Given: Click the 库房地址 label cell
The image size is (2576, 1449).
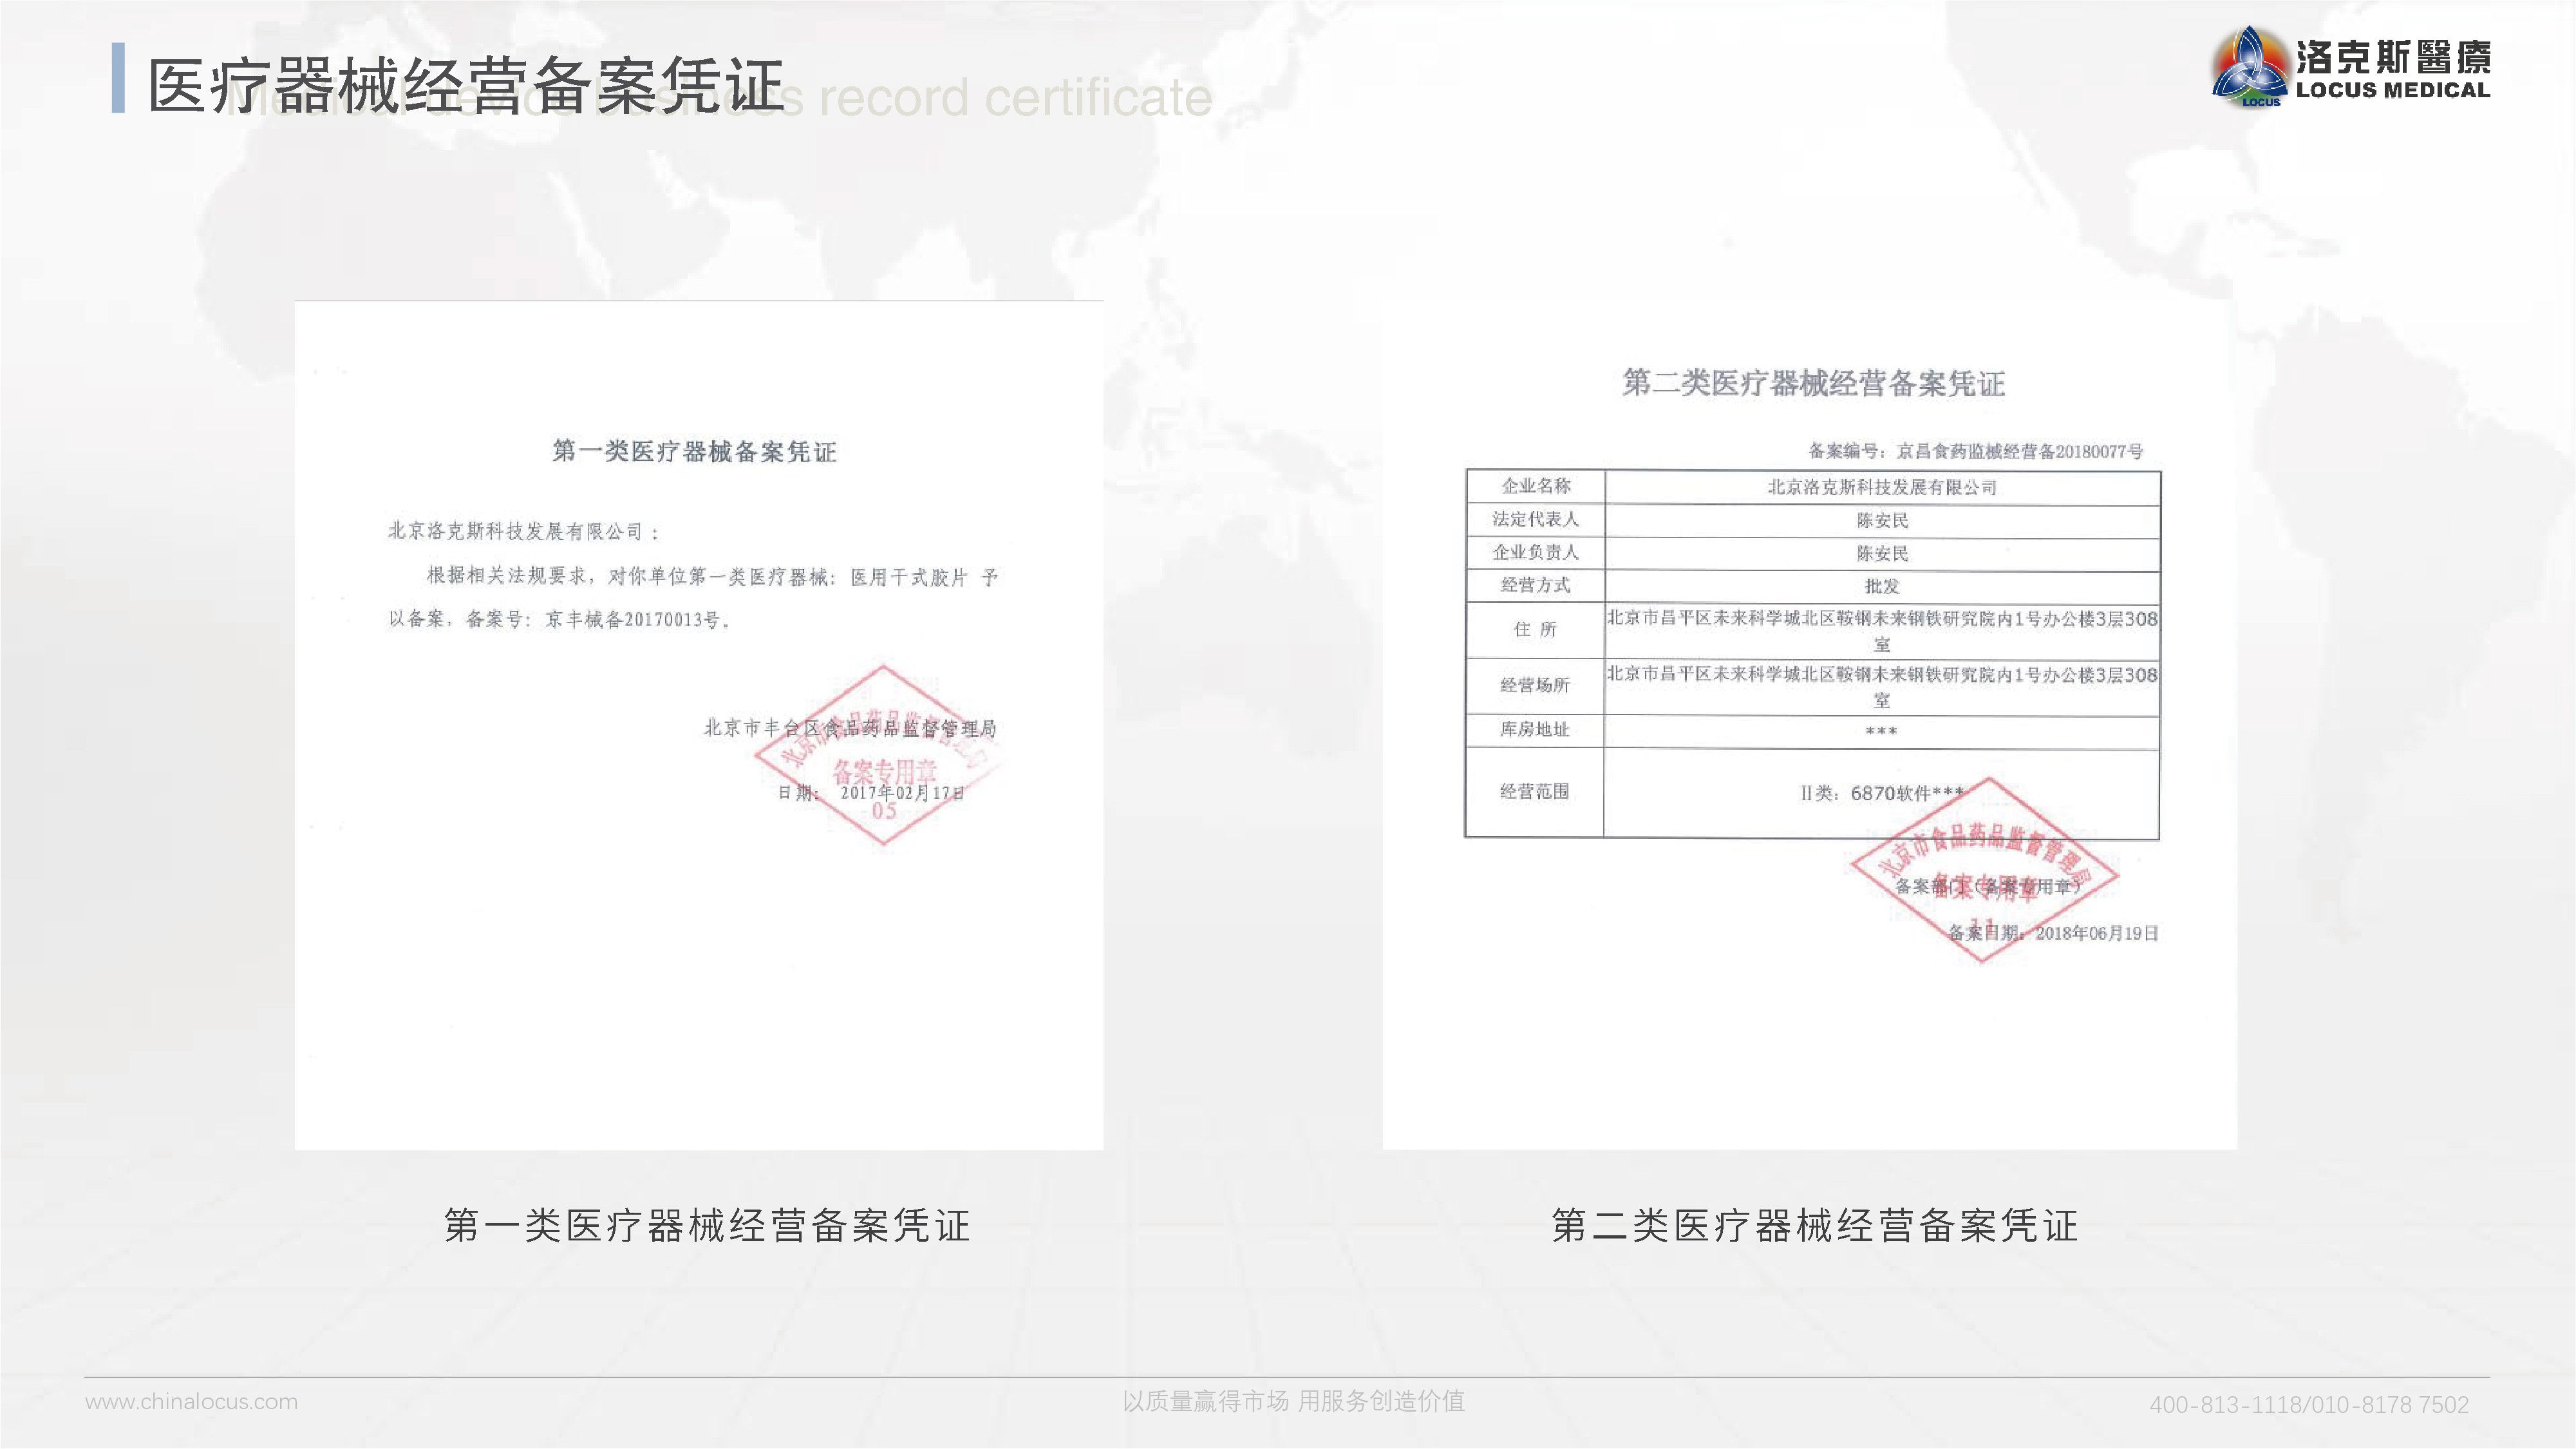Looking at the screenshot, I should (1535, 730).
